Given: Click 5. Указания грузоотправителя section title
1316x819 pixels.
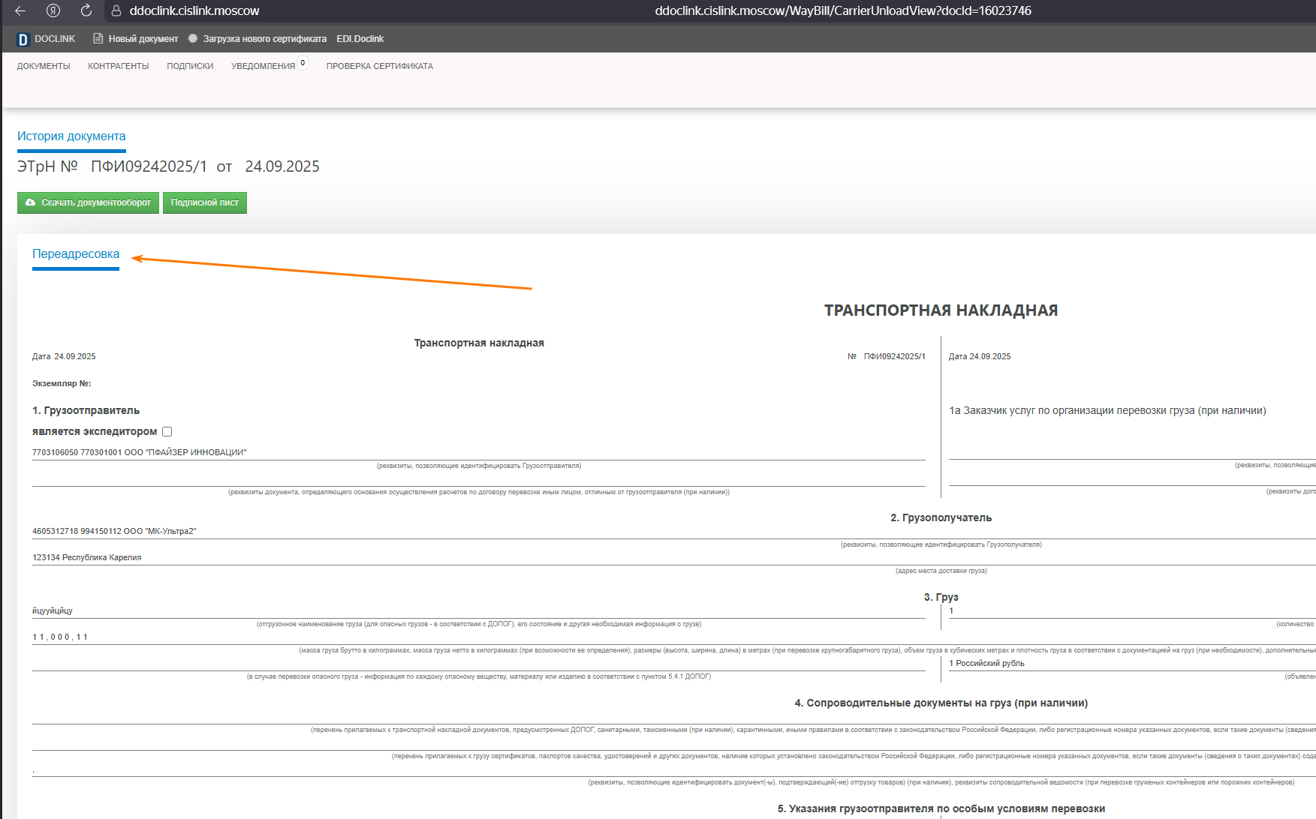Looking at the screenshot, I should (x=941, y=808).
